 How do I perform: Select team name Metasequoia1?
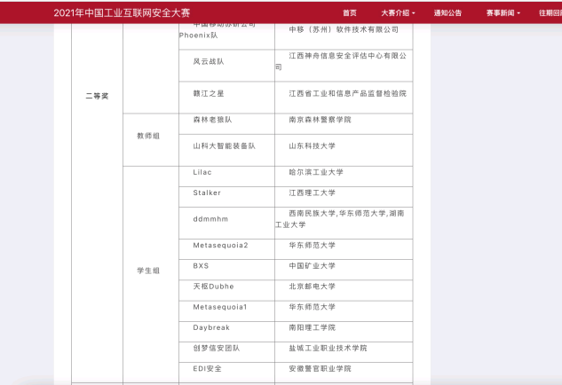click(220, 307)
